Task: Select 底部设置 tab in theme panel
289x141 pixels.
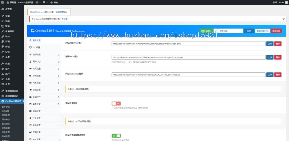Action: tap(44, 132)
